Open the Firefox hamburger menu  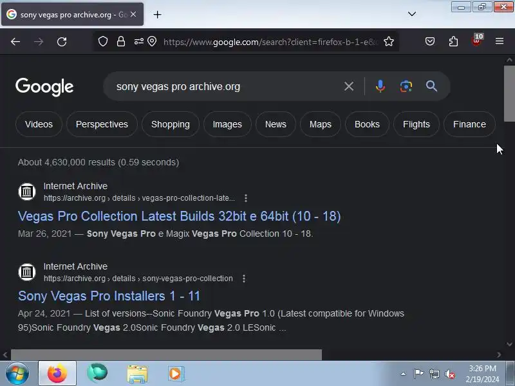click(x=500, y=41)
